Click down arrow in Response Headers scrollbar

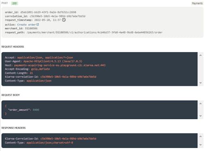click(201, 145)
